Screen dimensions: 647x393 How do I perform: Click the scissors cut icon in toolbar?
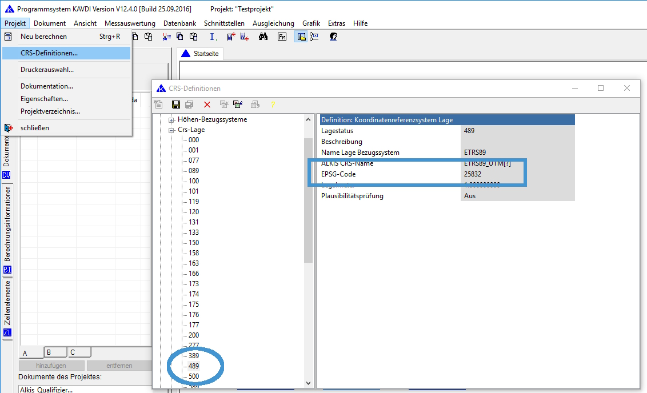pos(166,37)
